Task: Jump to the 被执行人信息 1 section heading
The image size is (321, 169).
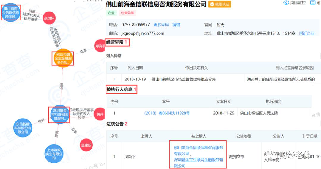Action: click(x=121, y=89)
